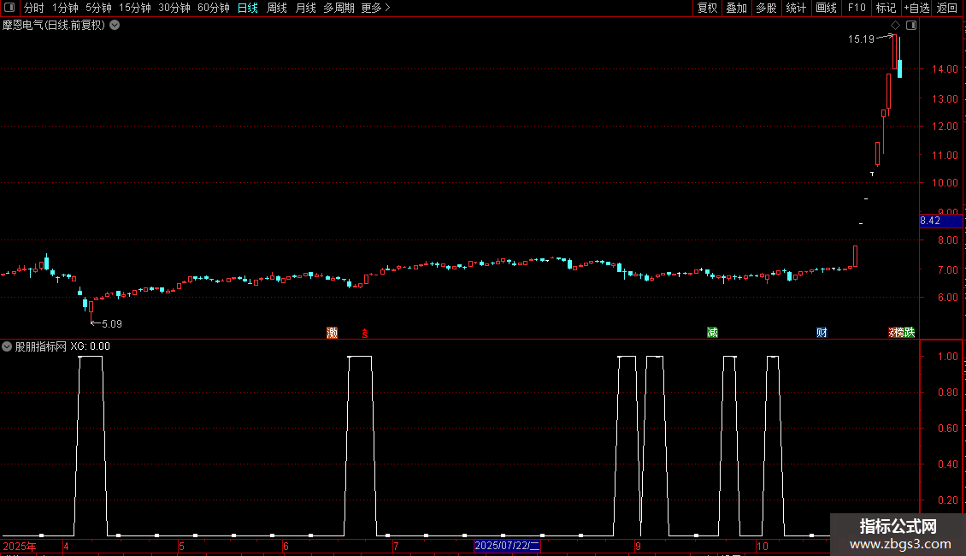Open the 统计 statistics tool
Screen dimensions: 966x556
point(796,8)
